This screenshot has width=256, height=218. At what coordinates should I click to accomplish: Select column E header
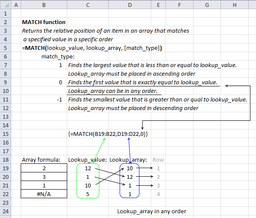click(x=158, y=5)
